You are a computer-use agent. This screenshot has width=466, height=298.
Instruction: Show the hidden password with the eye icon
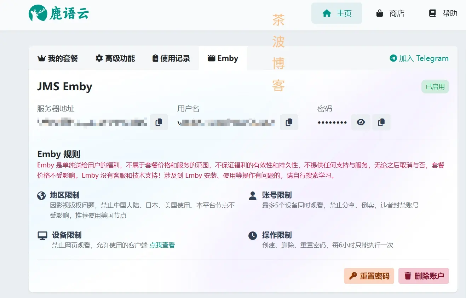361,122
